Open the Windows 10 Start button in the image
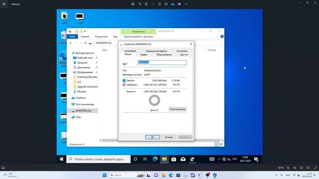The height and width of the screenshot is (179, 319). point(61,159)
